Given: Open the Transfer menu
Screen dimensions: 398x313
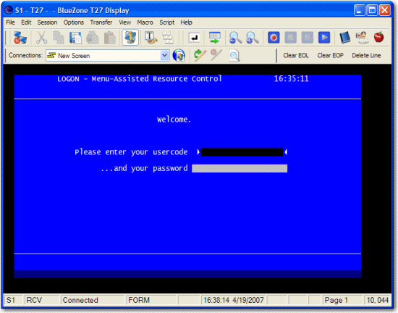Looking at the screenshot, I should [101, 22].
